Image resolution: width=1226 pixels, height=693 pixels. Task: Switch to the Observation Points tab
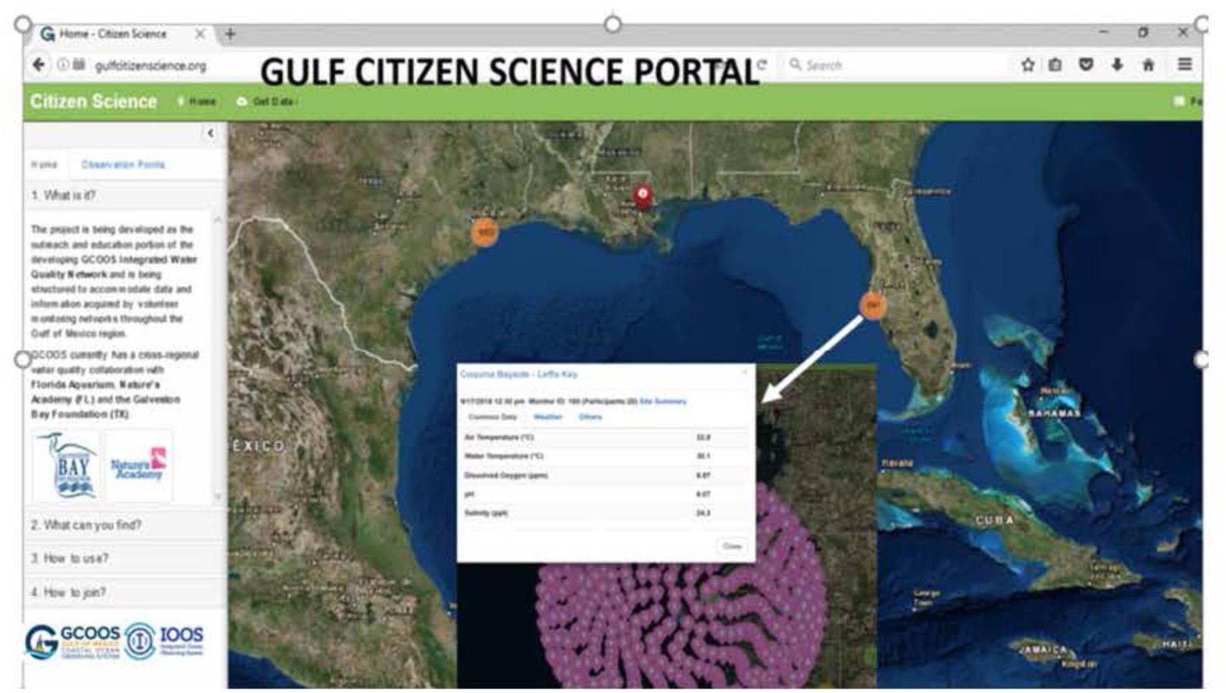coord(123,165)
